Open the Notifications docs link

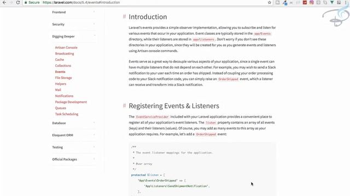tap(64, 96)
